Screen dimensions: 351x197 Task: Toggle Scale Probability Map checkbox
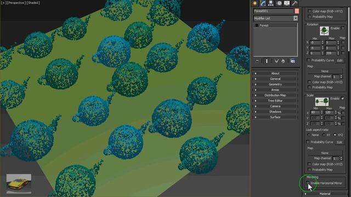[309, 170]
